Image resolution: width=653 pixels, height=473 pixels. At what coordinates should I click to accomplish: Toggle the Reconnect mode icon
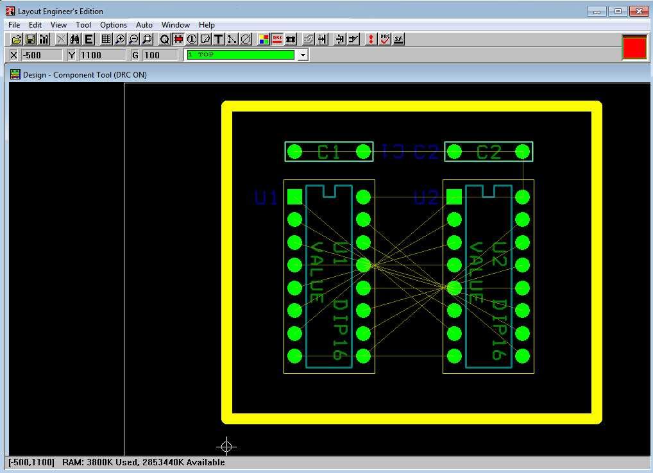pos(291,40)
